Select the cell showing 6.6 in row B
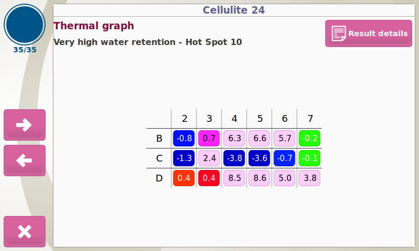Viewport: 419px width, 251px height. click(259, 138)
